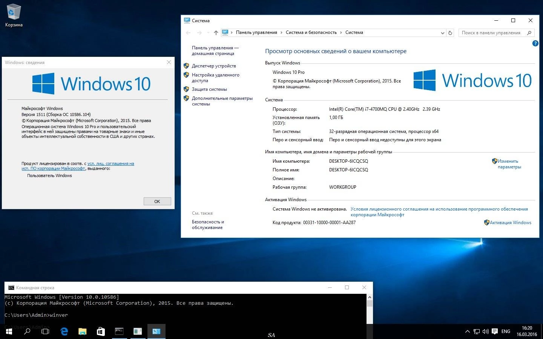Switch the ENG input language indicator
Image resolution: width=543 pixels, height=339 pixels.
pyautogui.click(x=506, y=331)
